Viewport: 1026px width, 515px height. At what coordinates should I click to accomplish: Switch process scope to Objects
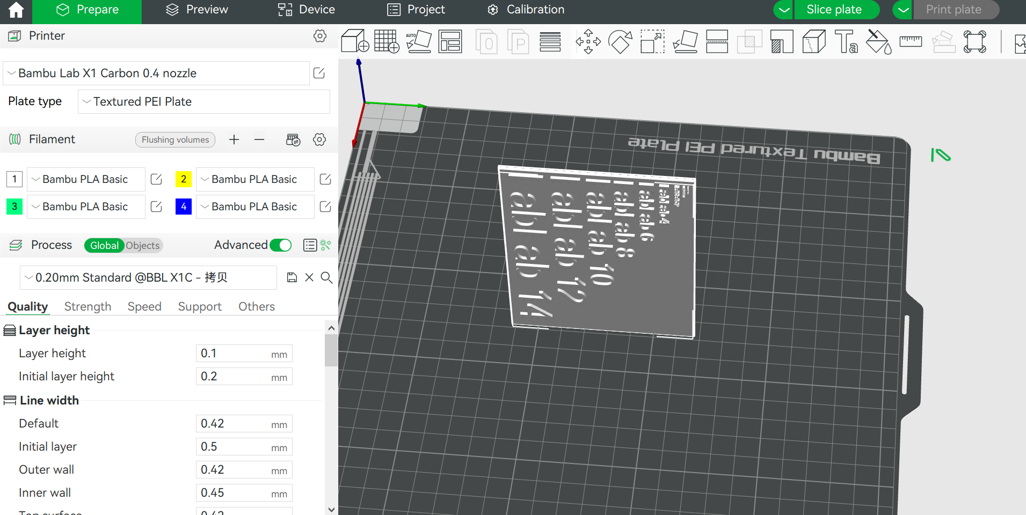click(143, 245)
